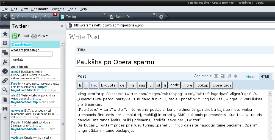Open the Widgets menu
Viewport: 275px width, 140px height.
pyautogui.click(x=58, y=9)
